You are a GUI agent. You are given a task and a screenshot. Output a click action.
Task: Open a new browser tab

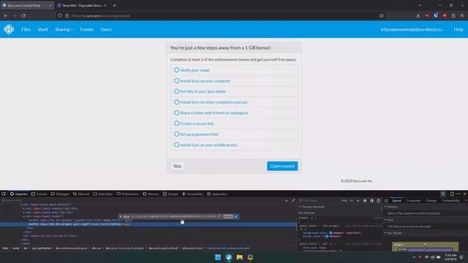[114, 5]
